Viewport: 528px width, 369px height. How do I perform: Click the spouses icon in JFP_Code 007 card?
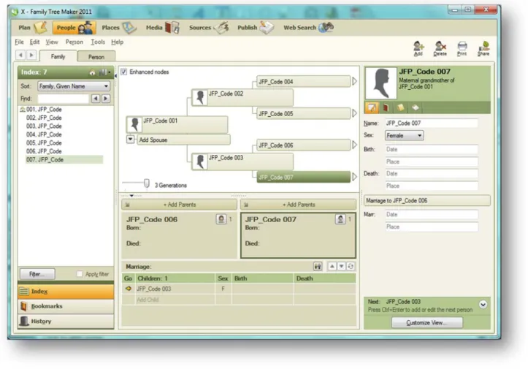coord(340,219)
